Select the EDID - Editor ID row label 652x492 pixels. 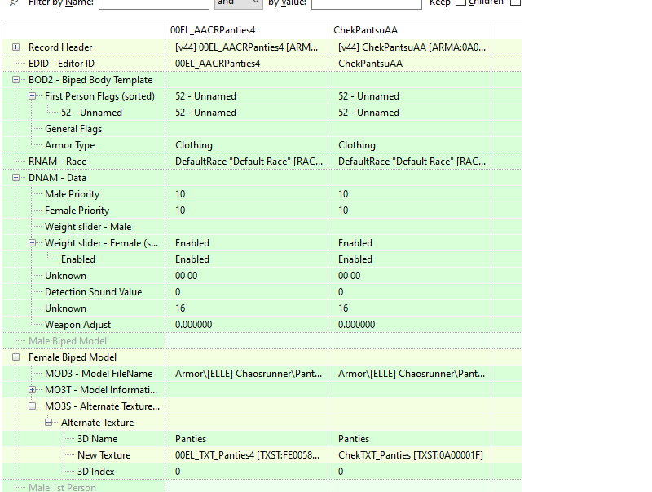[62, 64]
